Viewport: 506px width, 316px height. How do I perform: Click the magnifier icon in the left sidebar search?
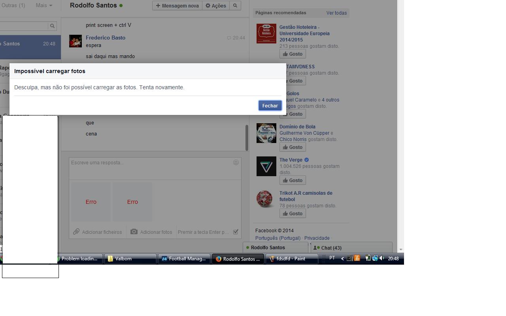coord(52,26)
